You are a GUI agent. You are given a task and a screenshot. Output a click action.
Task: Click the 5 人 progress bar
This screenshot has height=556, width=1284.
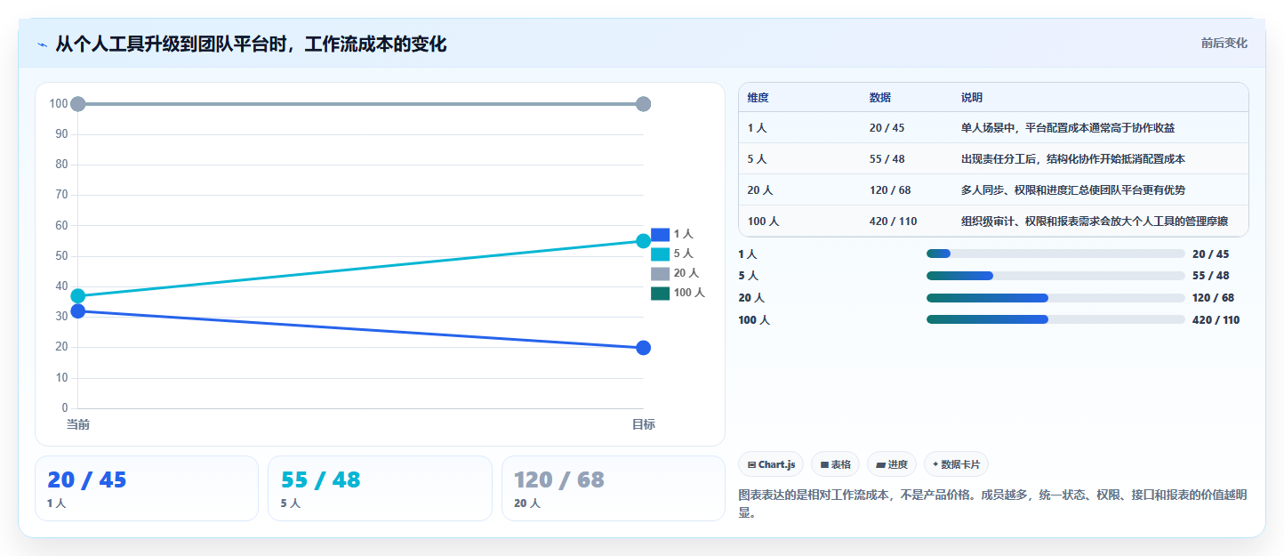(1055, 276)
